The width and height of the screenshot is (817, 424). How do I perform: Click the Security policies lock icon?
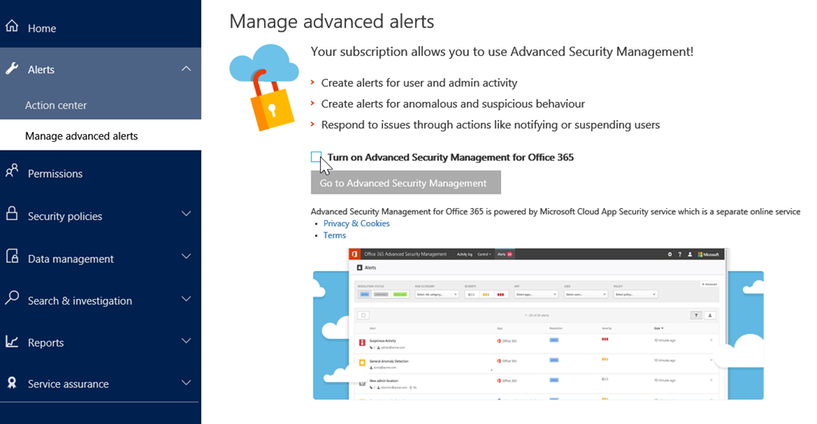(x=12, y=214)
